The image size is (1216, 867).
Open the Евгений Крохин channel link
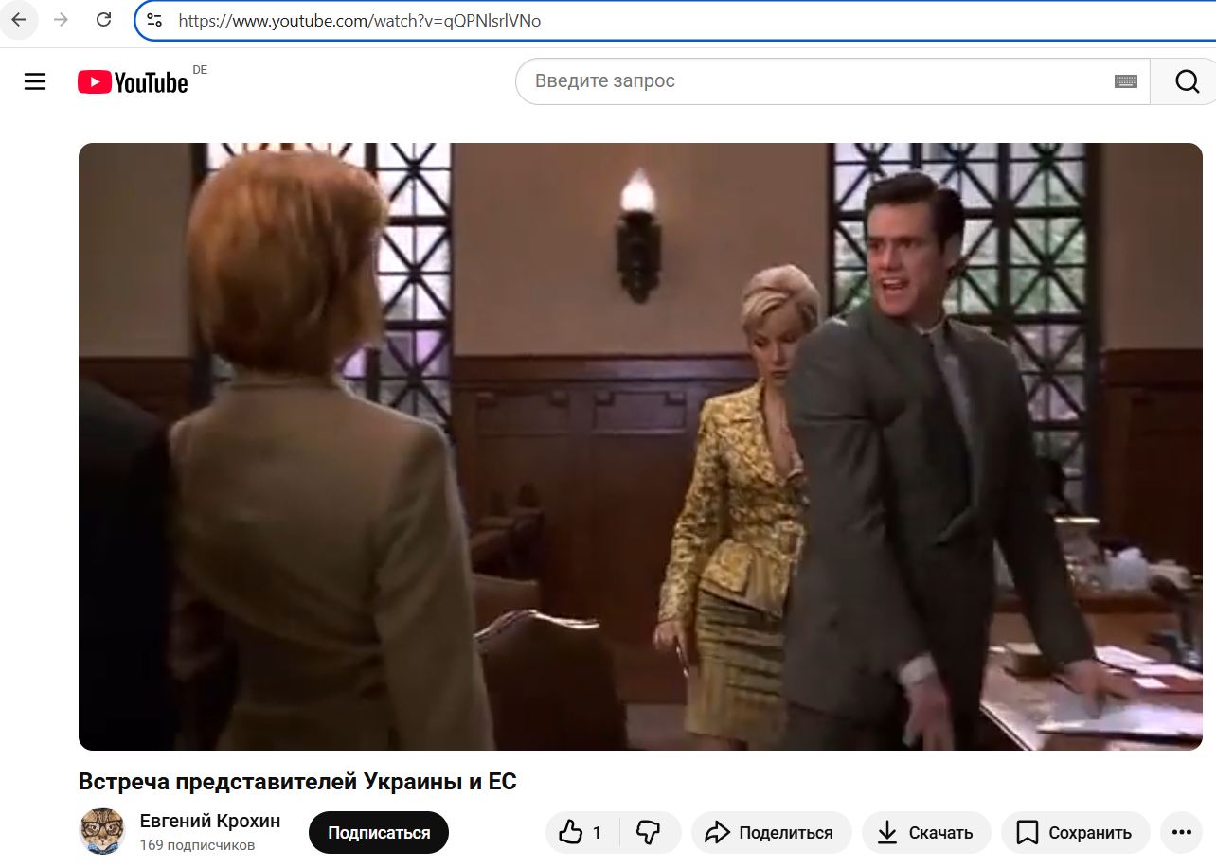pos(210,822)
